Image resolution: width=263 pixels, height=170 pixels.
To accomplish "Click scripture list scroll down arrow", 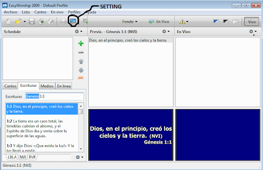I will pos(81,149).
